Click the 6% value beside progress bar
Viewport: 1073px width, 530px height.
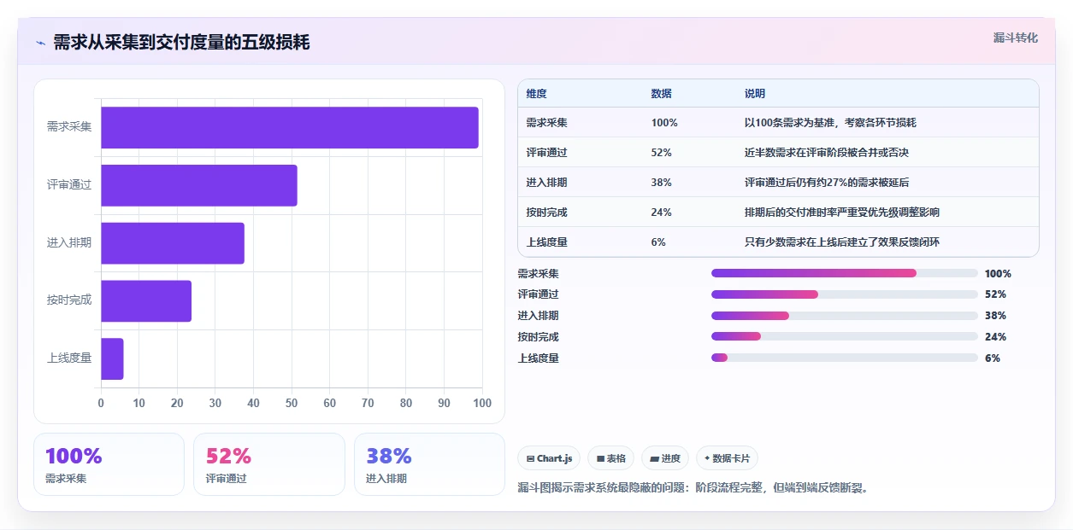993,358
